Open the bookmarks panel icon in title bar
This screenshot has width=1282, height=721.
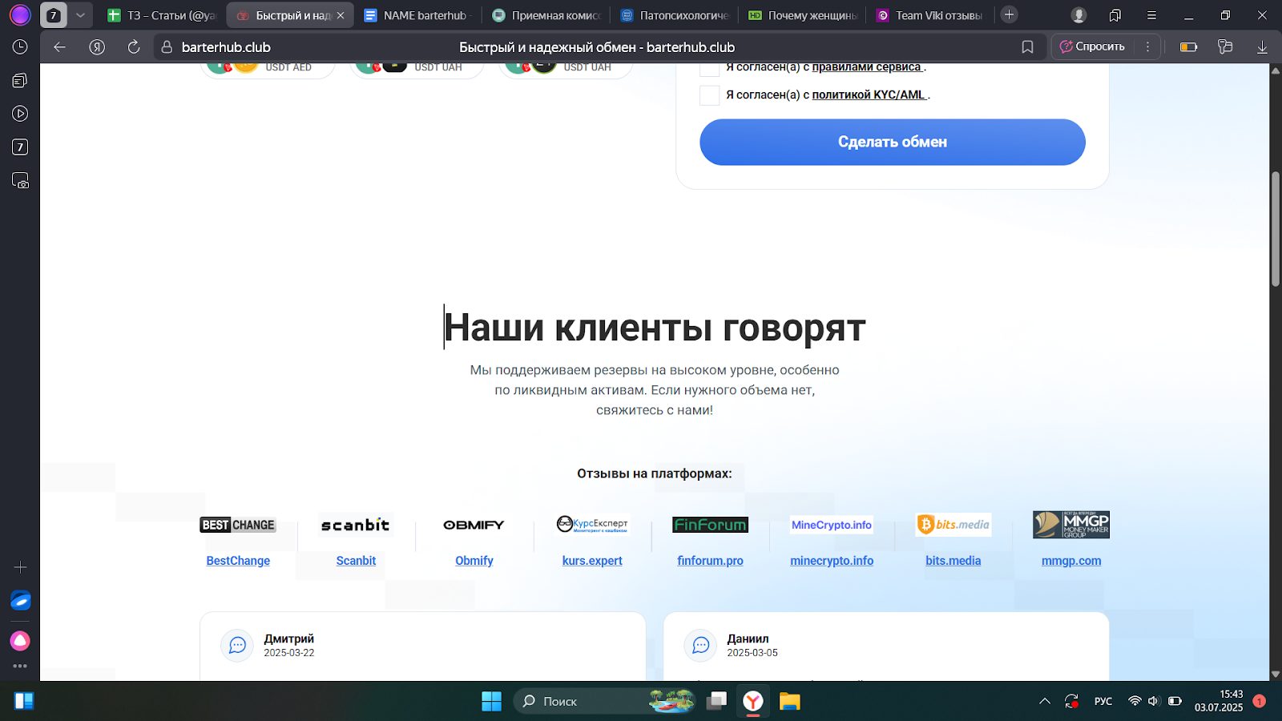point(1115,15)
